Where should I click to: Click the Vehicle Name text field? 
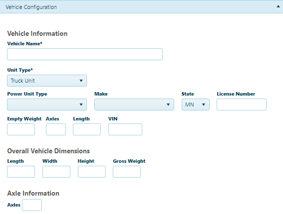(85, 54)
